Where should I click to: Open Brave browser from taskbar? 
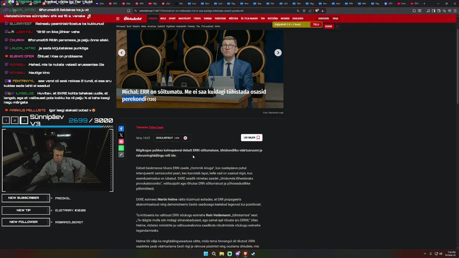coord(245,254)
